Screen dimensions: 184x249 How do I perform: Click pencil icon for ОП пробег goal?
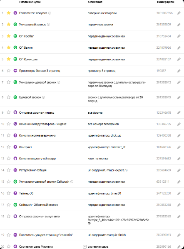coord(179,36)
